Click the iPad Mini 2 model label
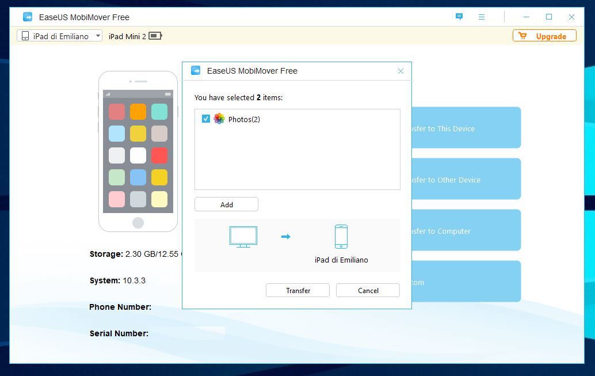 tap(127, 36)
